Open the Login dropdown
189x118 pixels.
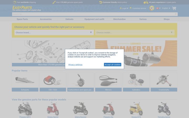point(124,8)
